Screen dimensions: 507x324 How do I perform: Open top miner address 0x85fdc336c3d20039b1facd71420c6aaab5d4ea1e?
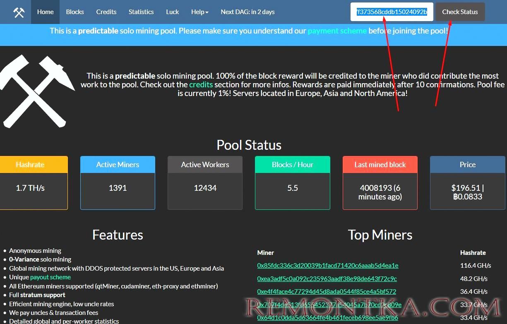click(327, 266)
